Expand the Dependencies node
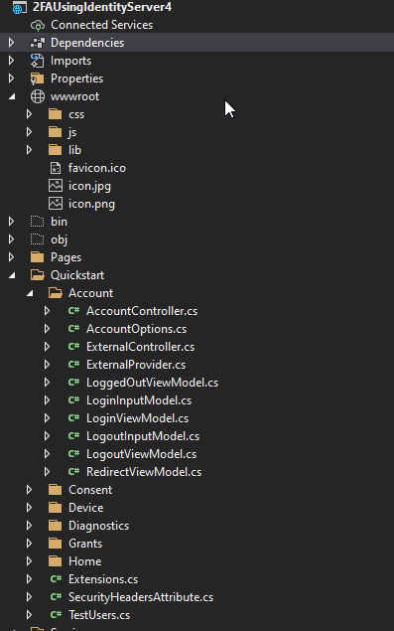This screenshot has width=394, height=631. pos(11,43)
